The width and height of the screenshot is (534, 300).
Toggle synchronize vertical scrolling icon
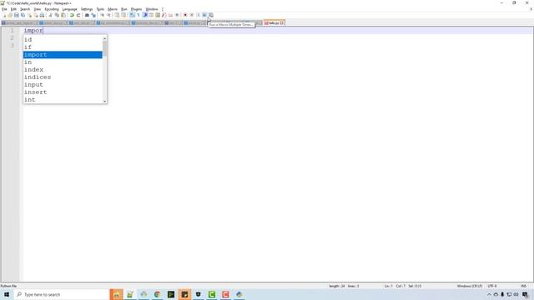tap(117, 15)
